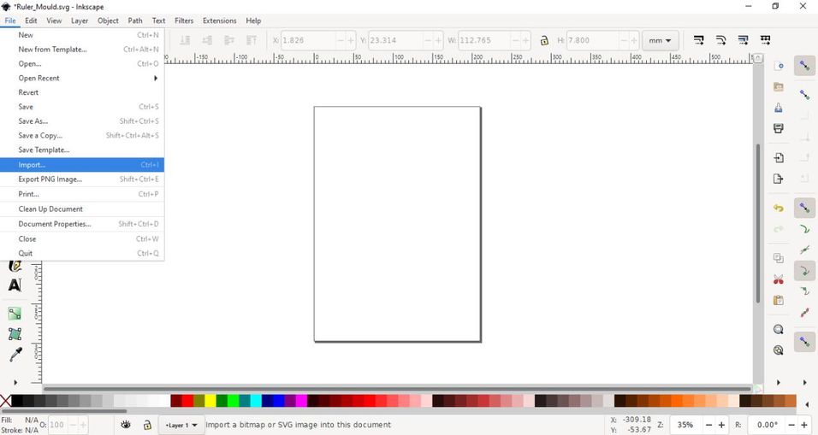818x435 pixels.
Task: Click the save document icon in commands bar
Action: [779, 108]
